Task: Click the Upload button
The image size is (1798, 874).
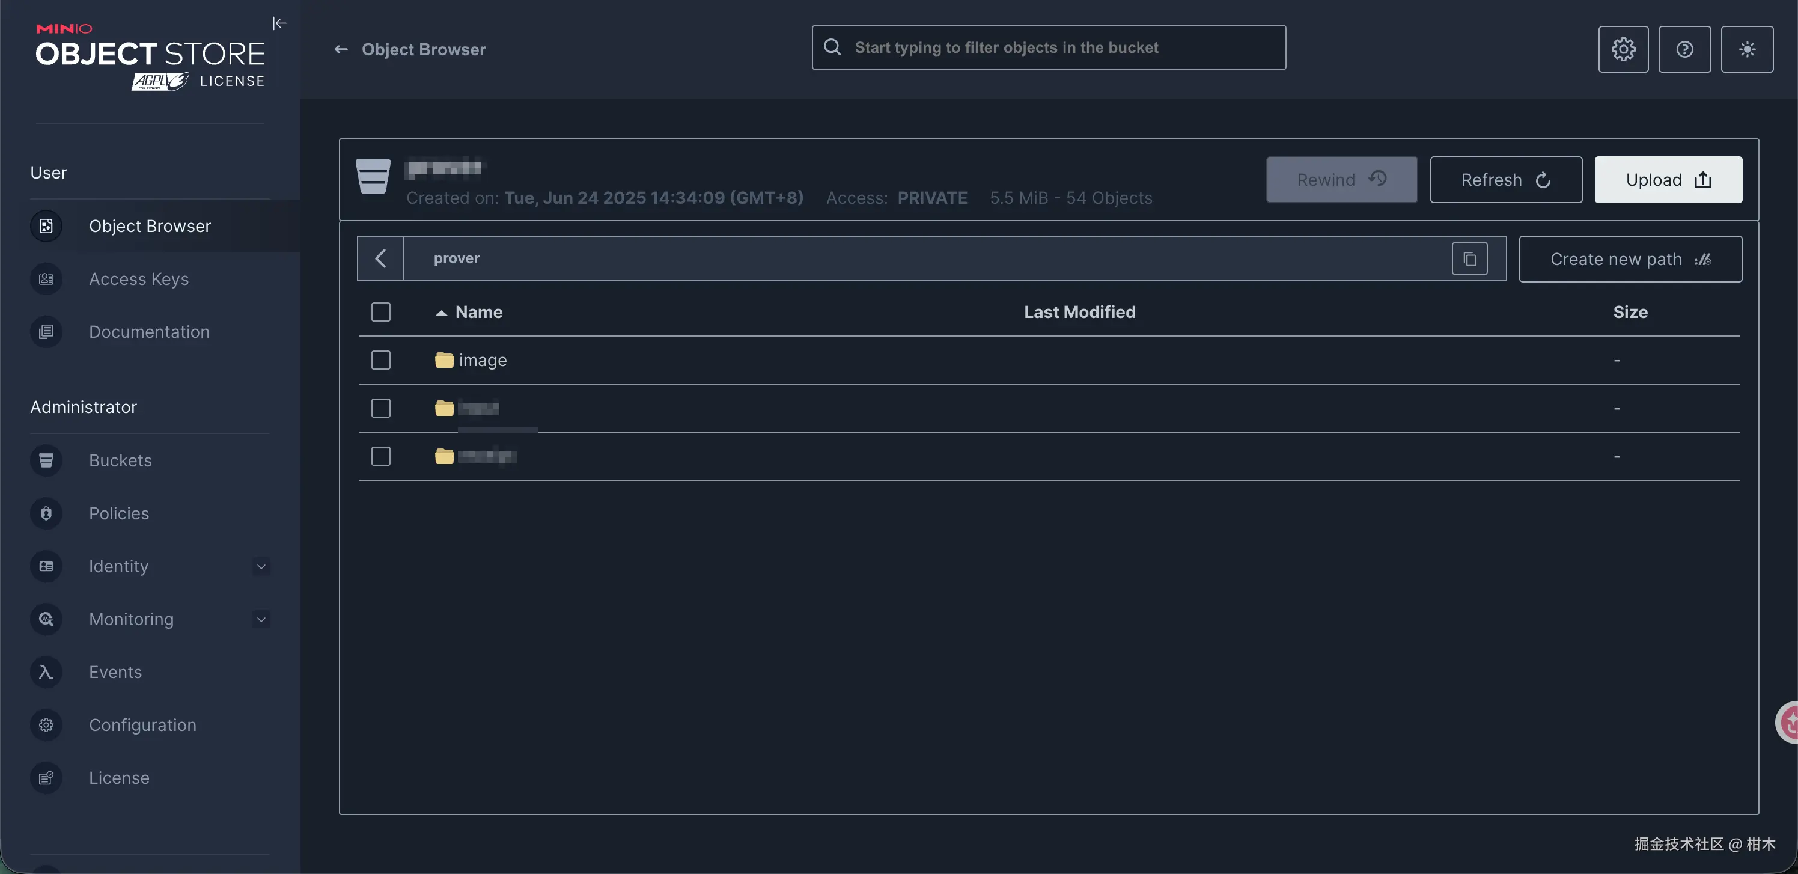Action: (x=1668, y=180)
